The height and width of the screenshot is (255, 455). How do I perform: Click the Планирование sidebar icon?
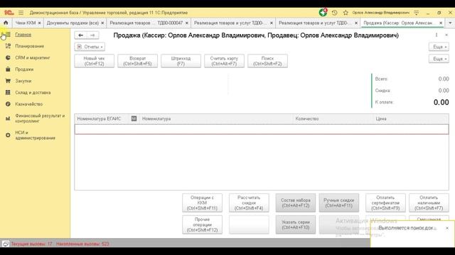click(8, 46)
